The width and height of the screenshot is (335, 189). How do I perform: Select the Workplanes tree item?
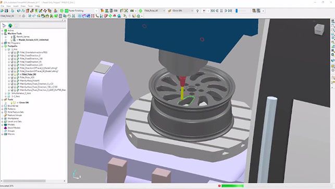point(13,118)
